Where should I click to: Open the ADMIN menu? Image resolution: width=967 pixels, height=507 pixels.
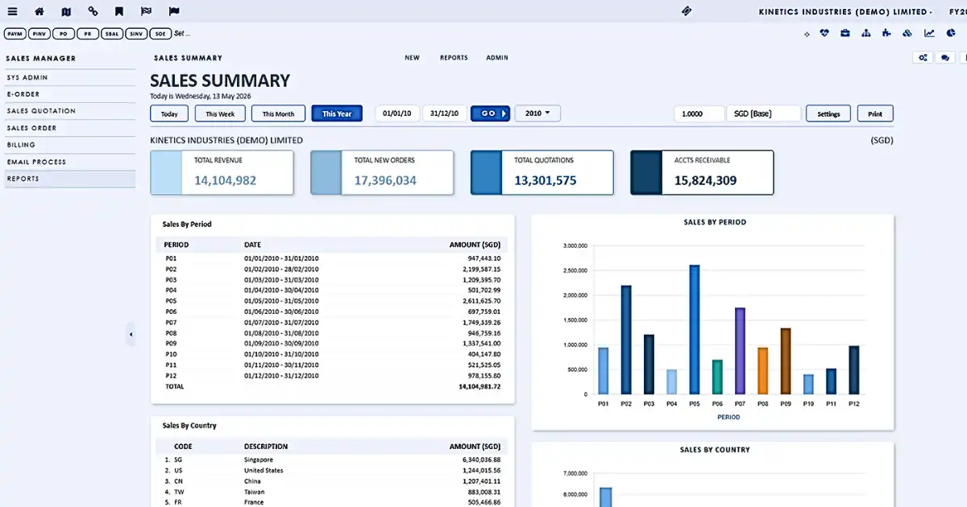pyautogui.click(x=497, y=58)
